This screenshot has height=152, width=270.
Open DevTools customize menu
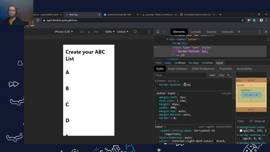259,32
